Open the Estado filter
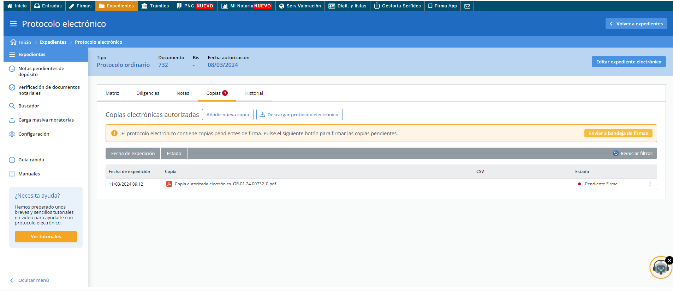Image resolution: width=673 pixels, height=291 pixels. [174, 153]
